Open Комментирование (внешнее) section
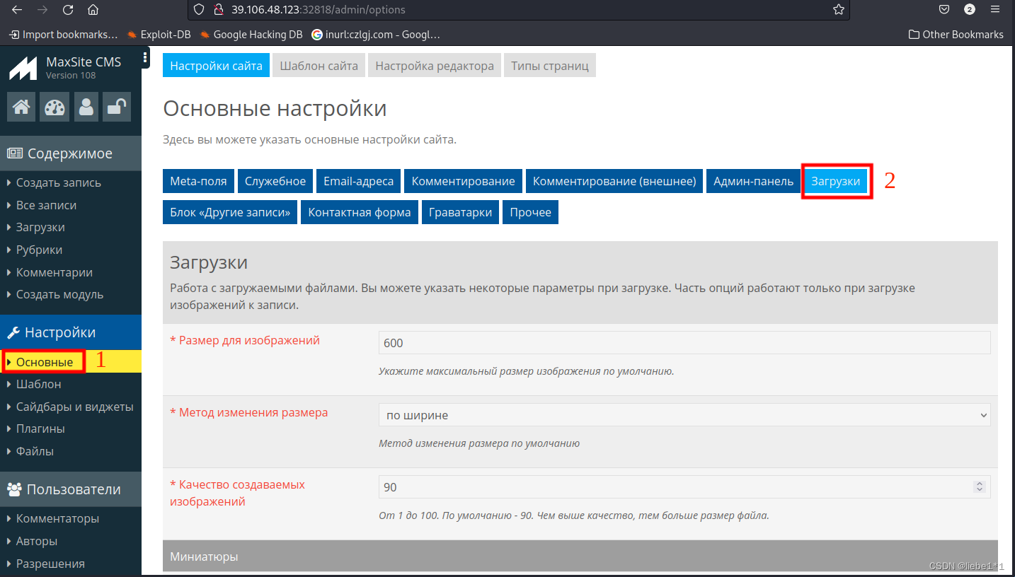The height and width of the screenshot is (577, 1015). pyautogui.click(x=614, y=181)
